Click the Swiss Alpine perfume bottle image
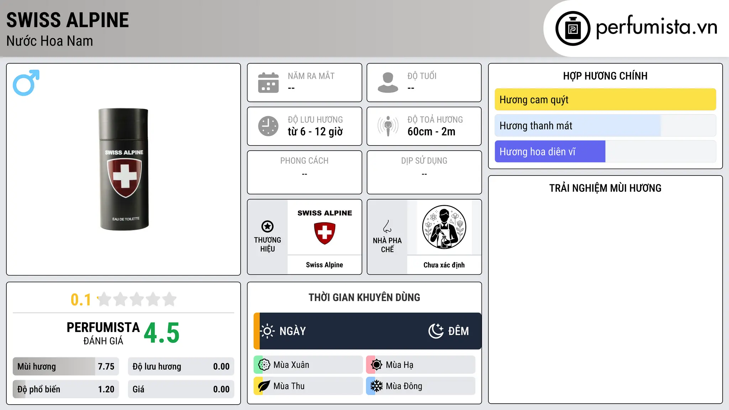Image resolution: width=729 pixels, height=410 pixels. click(124, 169)
